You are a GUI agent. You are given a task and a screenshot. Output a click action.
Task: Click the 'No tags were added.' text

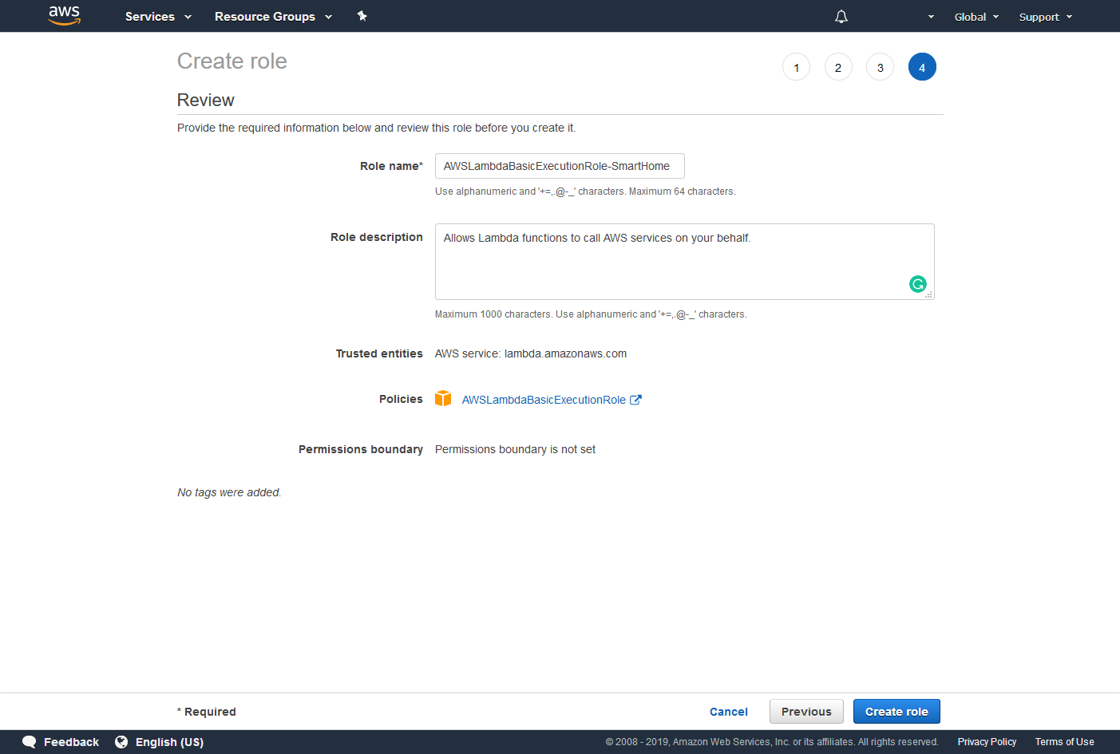[x=229, y=492]
